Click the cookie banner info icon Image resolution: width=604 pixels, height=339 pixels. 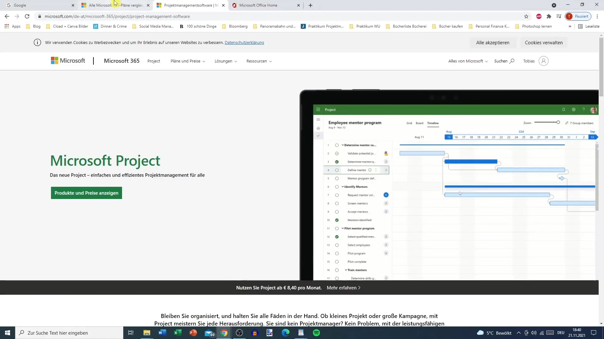coord(37,42)
